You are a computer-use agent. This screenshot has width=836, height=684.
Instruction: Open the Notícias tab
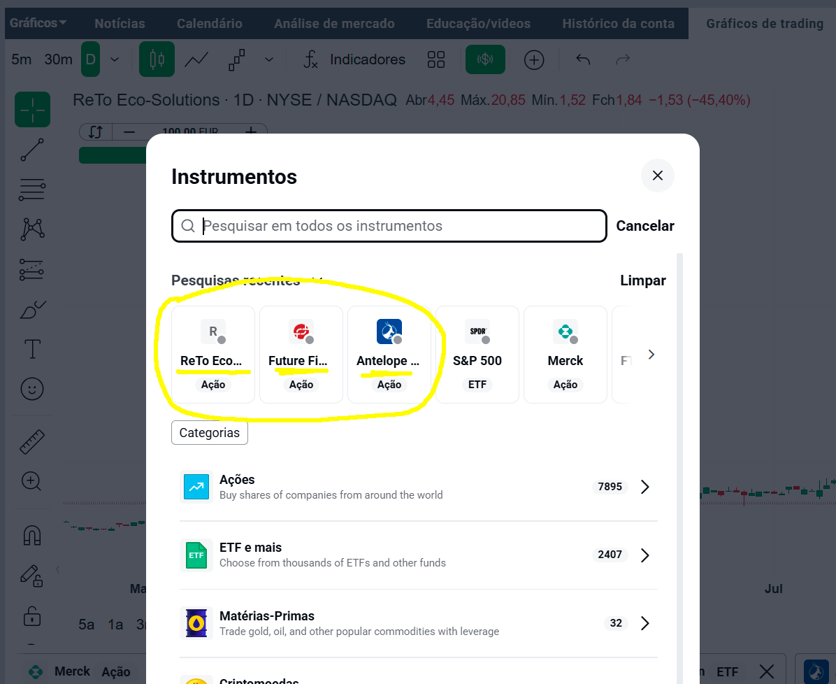120,24
